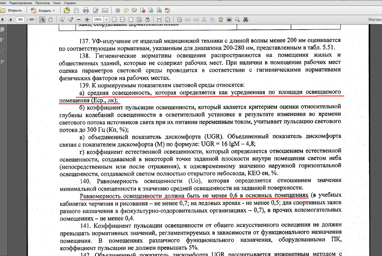Open the Файл menu
Viewport: 382px width, 256px height.
click(3, 3)
